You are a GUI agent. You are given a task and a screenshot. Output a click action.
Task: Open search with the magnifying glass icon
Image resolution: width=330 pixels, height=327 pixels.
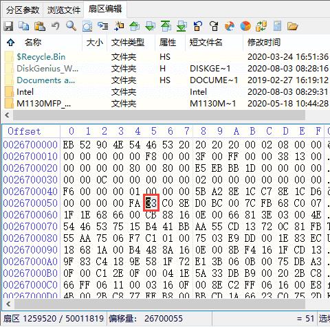(71, 26)
